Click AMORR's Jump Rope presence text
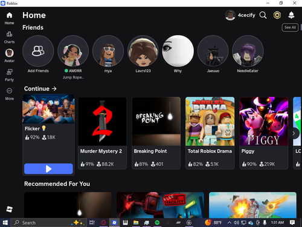 pos(73,77)
